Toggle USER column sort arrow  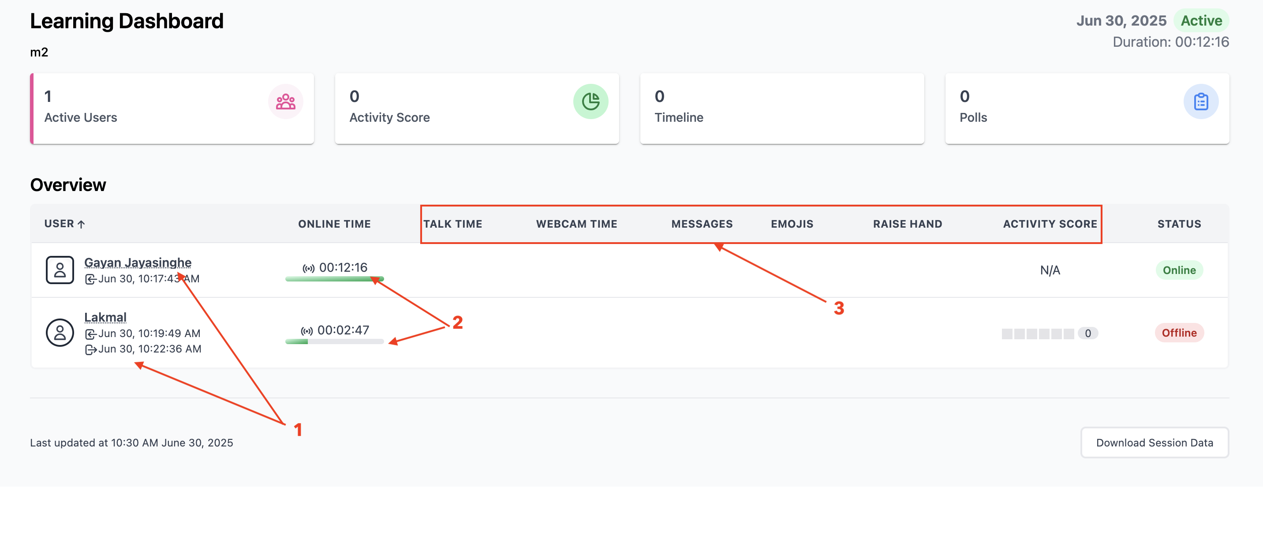coord(82,224)
